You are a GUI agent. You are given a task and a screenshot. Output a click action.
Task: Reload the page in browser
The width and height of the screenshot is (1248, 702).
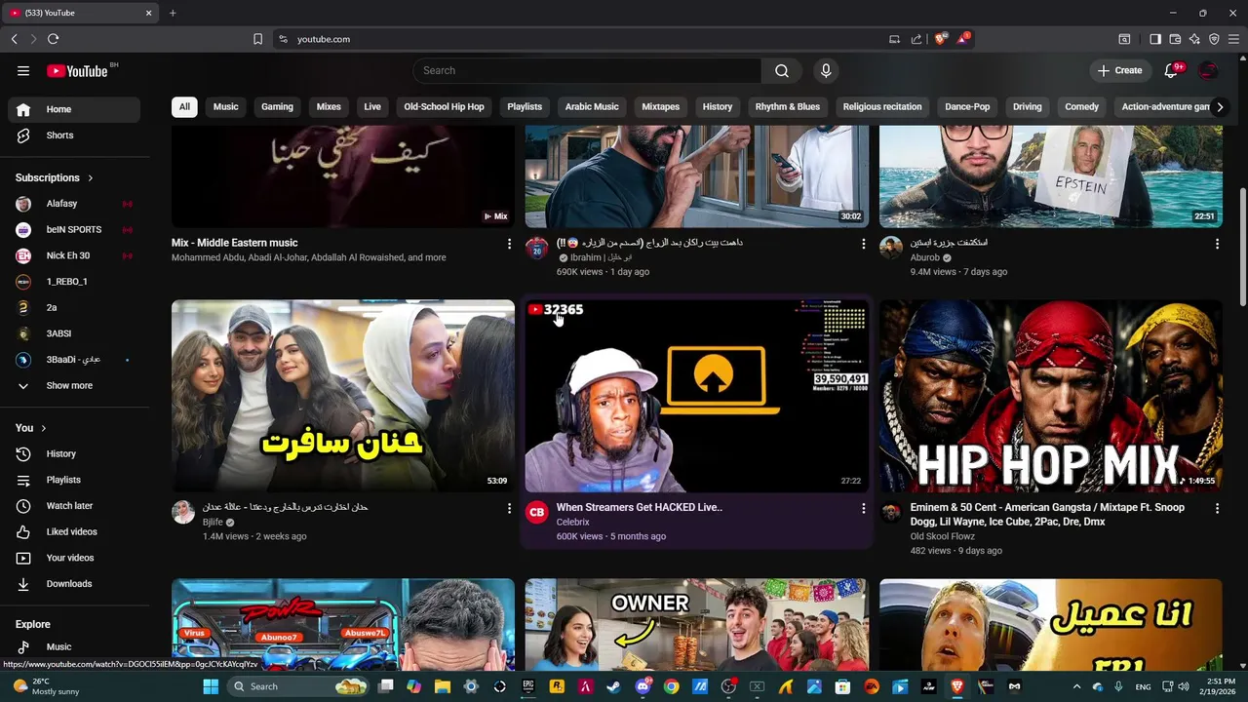tap(53, 39)
